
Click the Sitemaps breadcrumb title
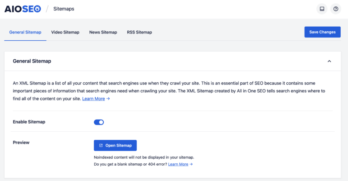64,9
